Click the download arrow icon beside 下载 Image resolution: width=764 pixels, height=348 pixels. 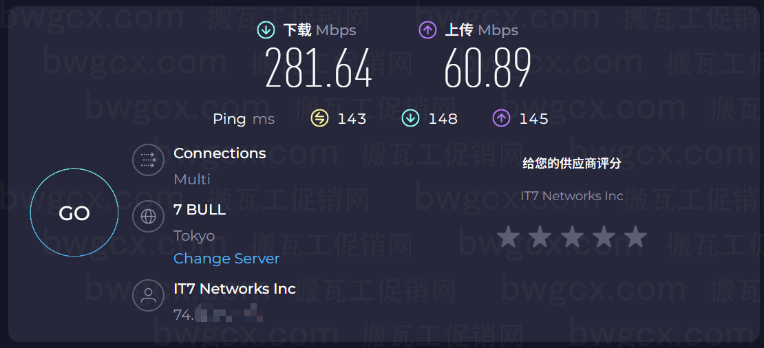pos(266,30)
